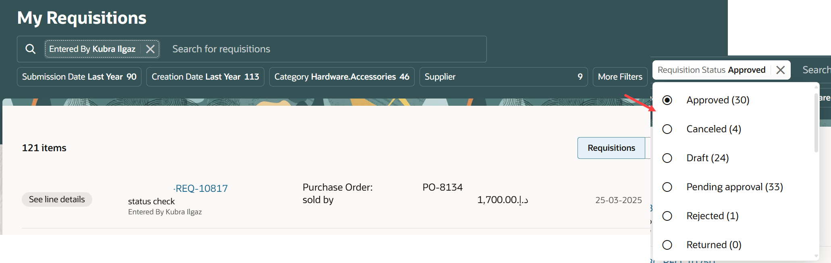Click See line details for REQ-10817
The image size is (831, 263).
pyautogui.click(x=57, y=199)
